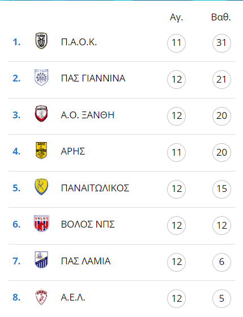
Task: Click the Α.Ε.Λ. maroon crest
Action: [x=41, y=297]
